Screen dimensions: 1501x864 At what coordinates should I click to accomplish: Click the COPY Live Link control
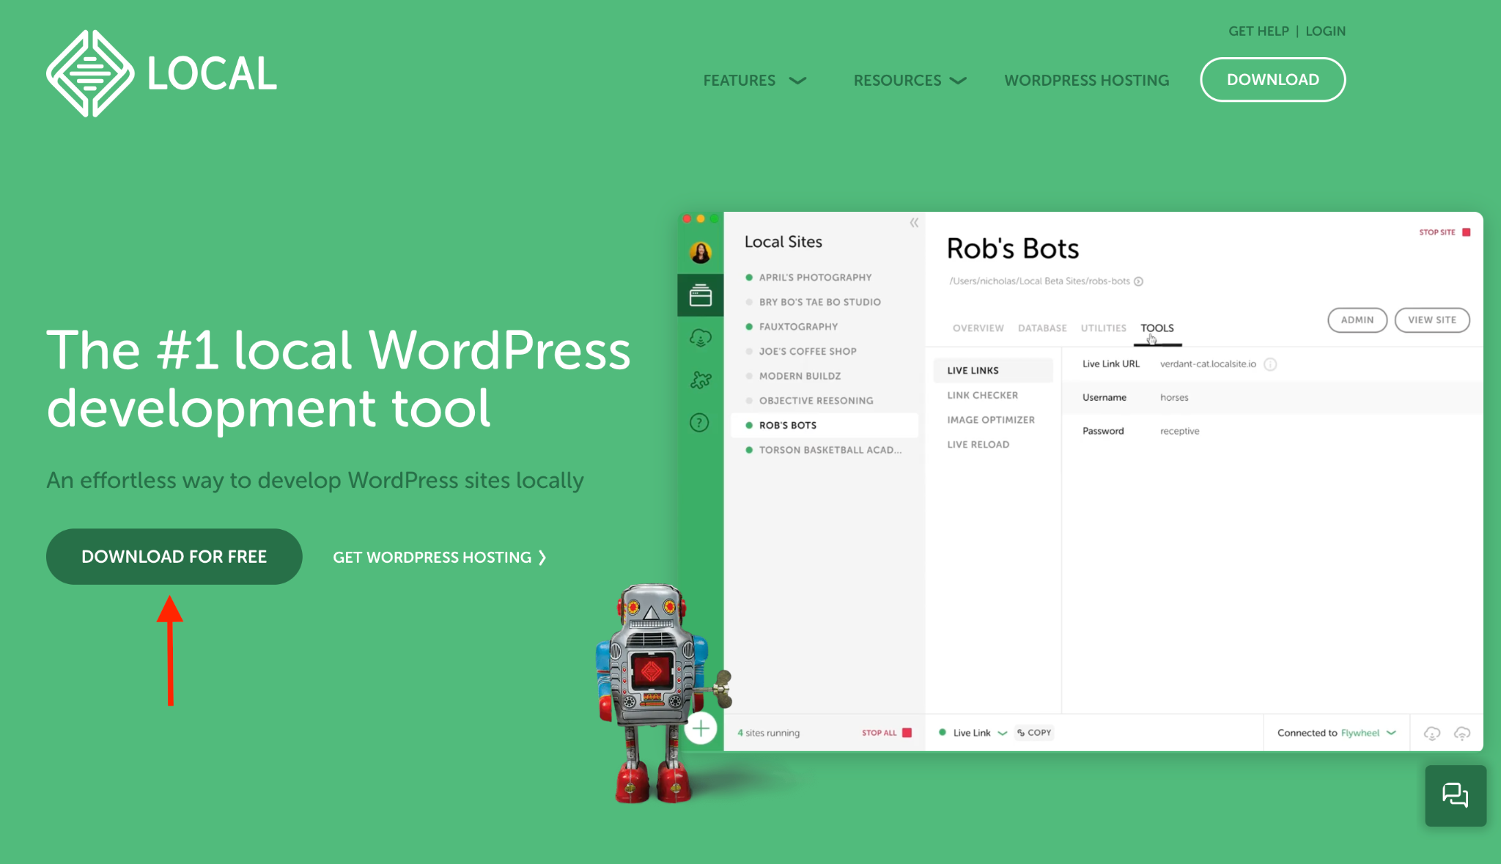tap(1033, 732)
